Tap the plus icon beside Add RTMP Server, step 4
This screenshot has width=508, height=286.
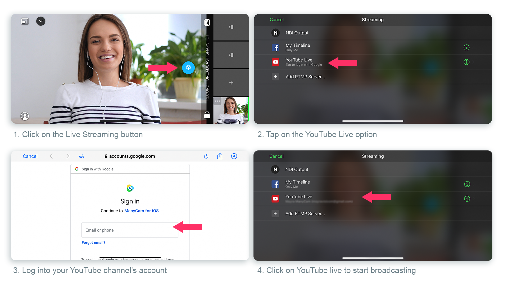275,213
